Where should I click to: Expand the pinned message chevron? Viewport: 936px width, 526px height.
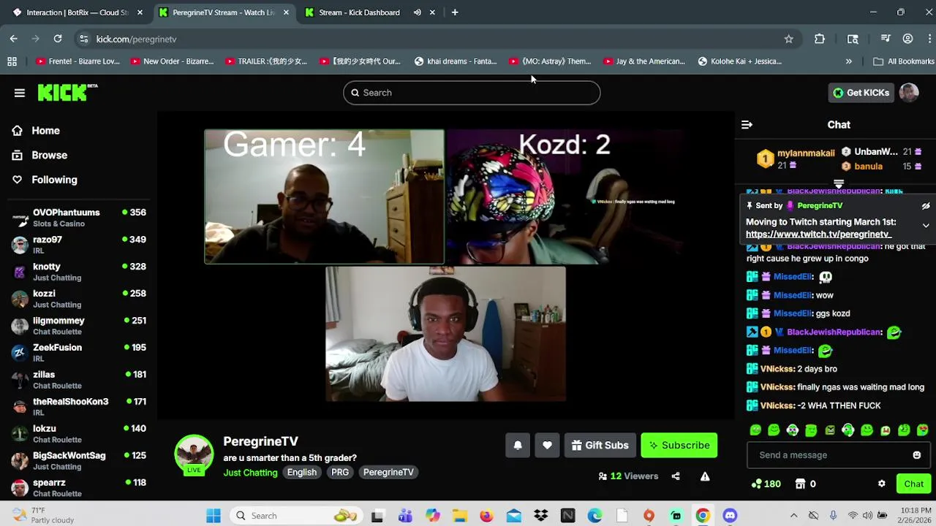pos(926,226)
